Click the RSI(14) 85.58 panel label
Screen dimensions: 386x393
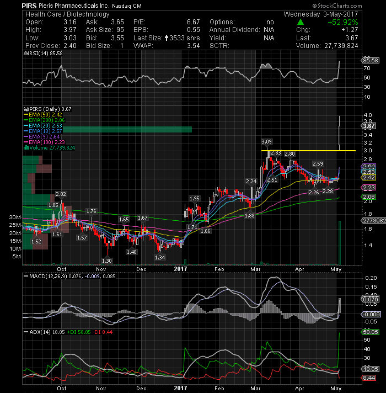tap(45, 54)
